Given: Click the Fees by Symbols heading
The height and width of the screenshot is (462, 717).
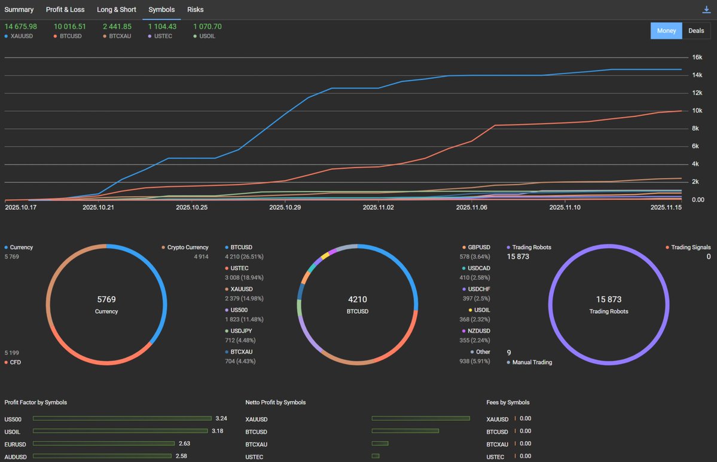Looking at the screenshot, I should pos(508,403).
